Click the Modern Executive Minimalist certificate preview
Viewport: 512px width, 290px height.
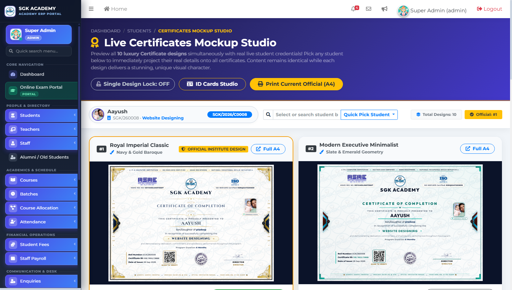click(x=400, y=223)
